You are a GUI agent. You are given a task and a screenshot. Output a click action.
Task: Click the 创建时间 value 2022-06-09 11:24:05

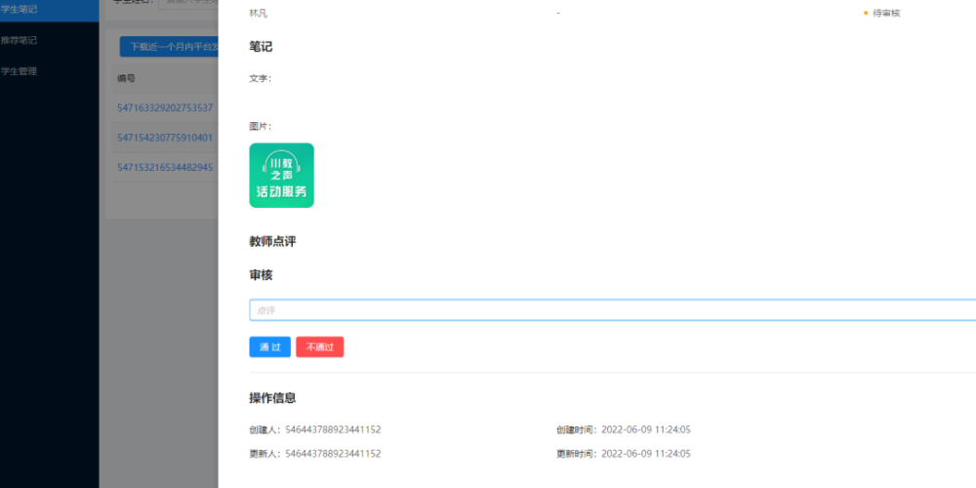(x=646, y=429)
